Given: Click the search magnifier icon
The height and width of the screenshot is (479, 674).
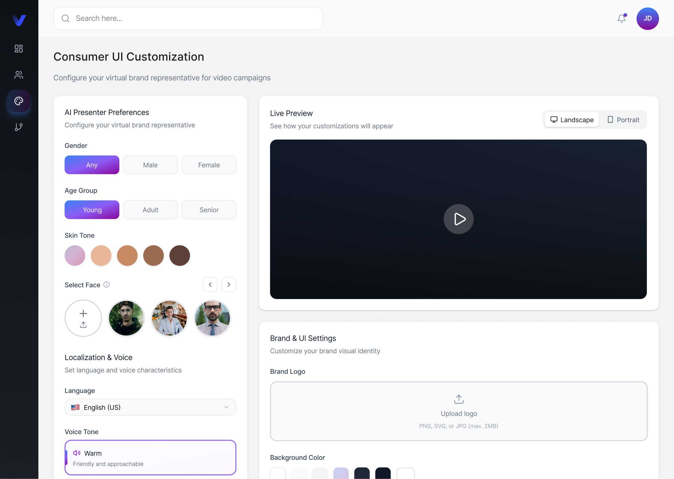Looking at the screenshot, I should click(x=65, y=19).
